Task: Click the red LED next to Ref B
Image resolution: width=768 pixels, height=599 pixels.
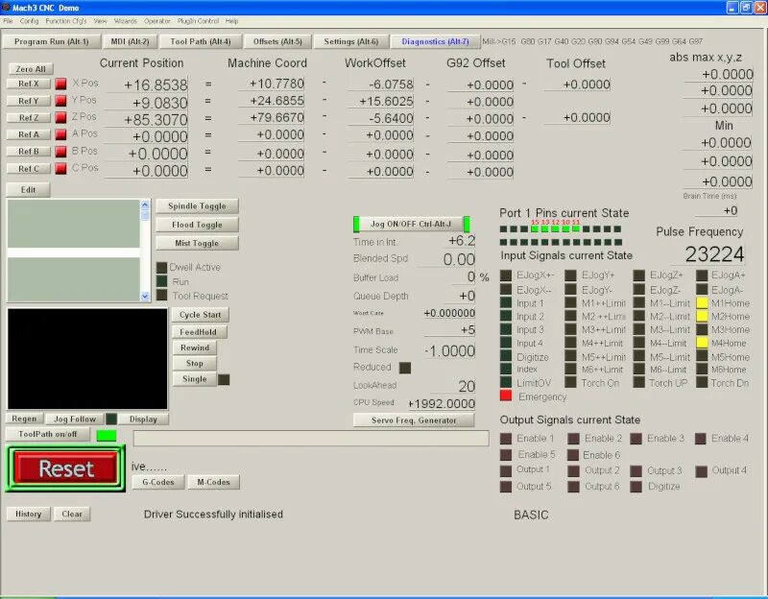Action: (x=60, y=152)
